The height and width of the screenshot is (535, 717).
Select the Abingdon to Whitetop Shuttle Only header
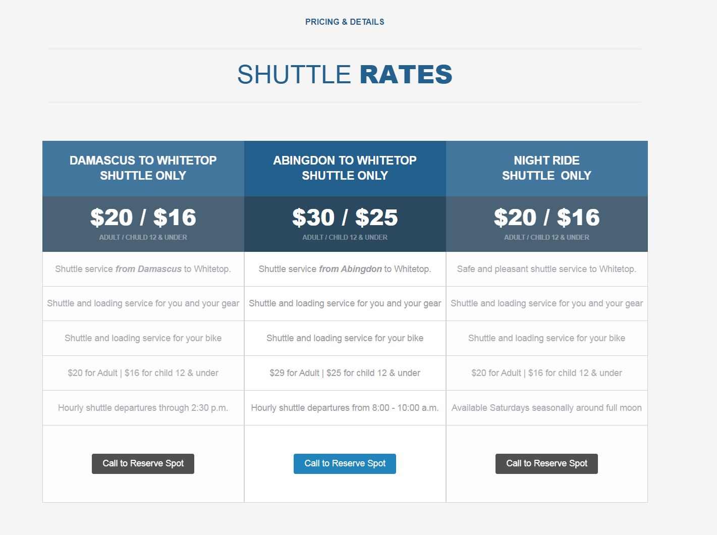pyautogui.click(x=345, y=169)
